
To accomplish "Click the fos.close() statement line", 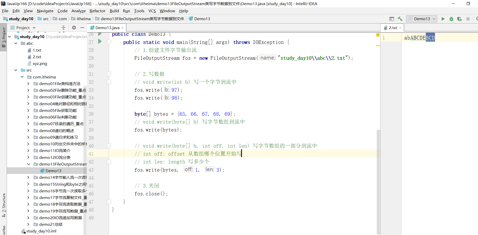I will 151,194.
